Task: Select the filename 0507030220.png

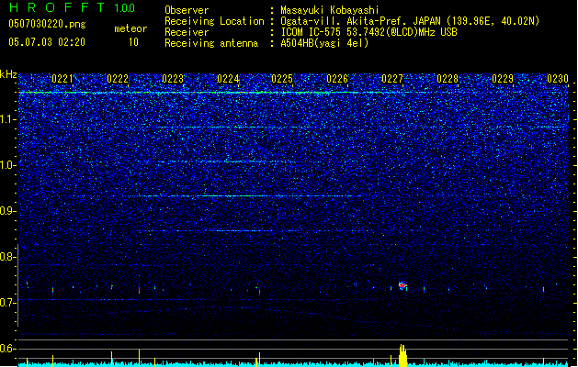Action: click(47, 25)
